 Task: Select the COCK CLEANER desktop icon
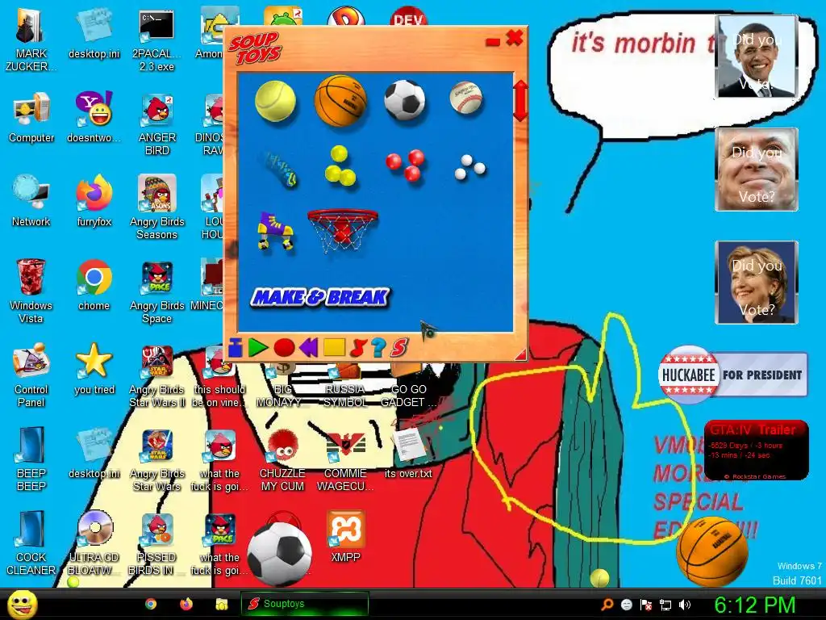pyautogui.click(x=31, y=543)
